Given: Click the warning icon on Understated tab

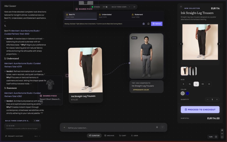Looking at the screenshot, I should pyautogui.click(x=100, y=14).
